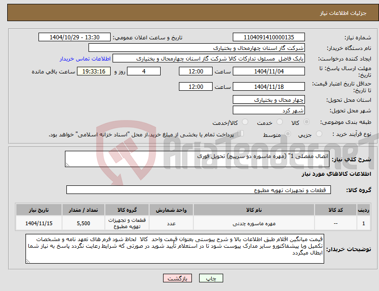This screenshot has height=291, width=379.
Task: Click the cell مهره ماسوره چدنی
Action: tap(254, 223)
